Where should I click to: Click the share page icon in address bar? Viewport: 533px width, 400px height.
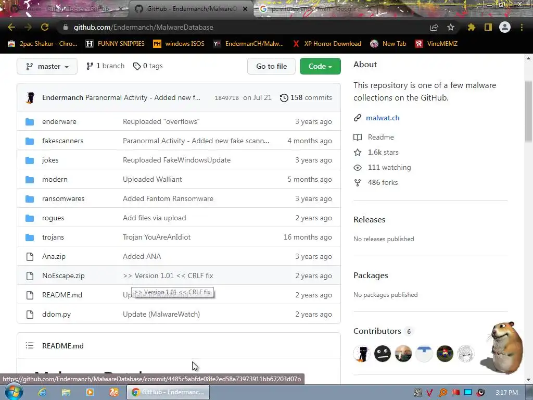(434, 27)
